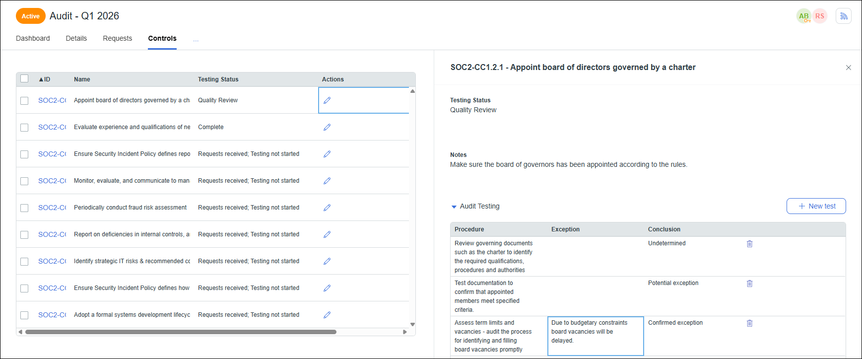
Task: Click the RSS feed icon in header
Action: (x=843, y=16)
